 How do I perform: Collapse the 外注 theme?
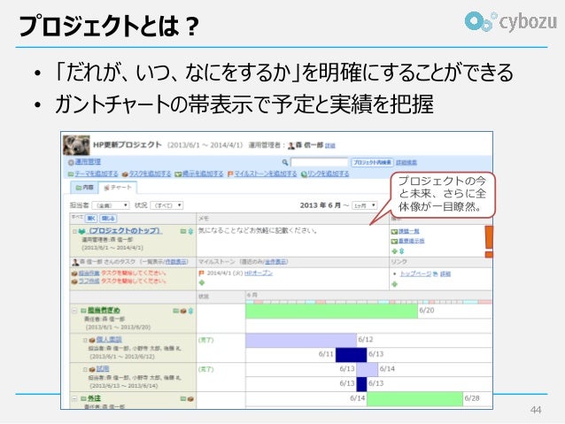[74, 399]
